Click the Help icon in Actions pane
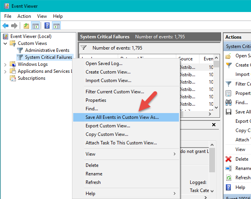 point(229,187)
